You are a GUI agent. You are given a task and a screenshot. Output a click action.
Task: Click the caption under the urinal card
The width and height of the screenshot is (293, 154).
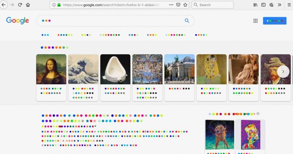115,91
